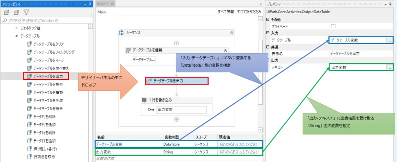Collapse the シーケンス container chevron
This screenshot has width=398, height=162.
tap(231, 33)
